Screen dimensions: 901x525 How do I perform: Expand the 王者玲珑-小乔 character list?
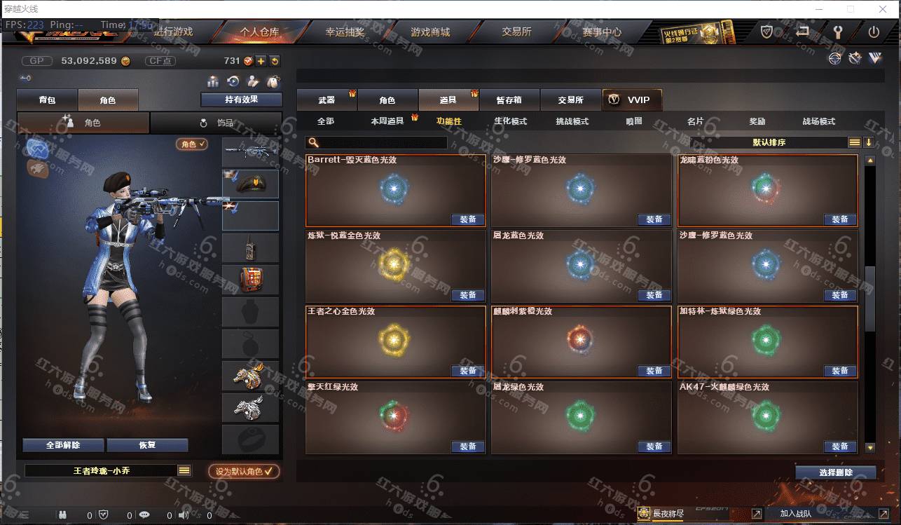pos(184,471)
